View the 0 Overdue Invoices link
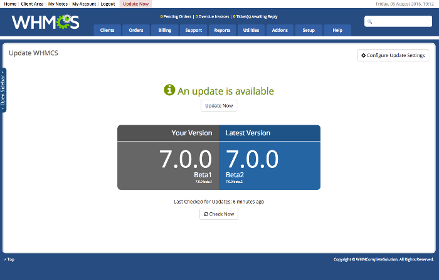Image resolution: width=439 pixels, height=280 pixels. [212, 16]
